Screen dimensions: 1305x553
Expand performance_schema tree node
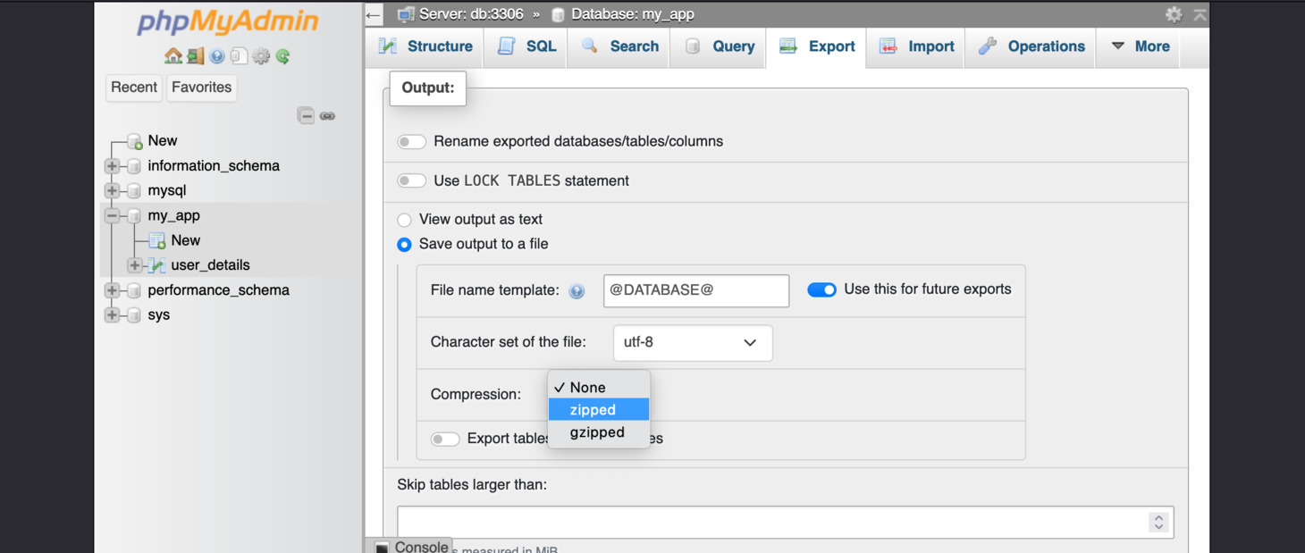pos(112,290)
